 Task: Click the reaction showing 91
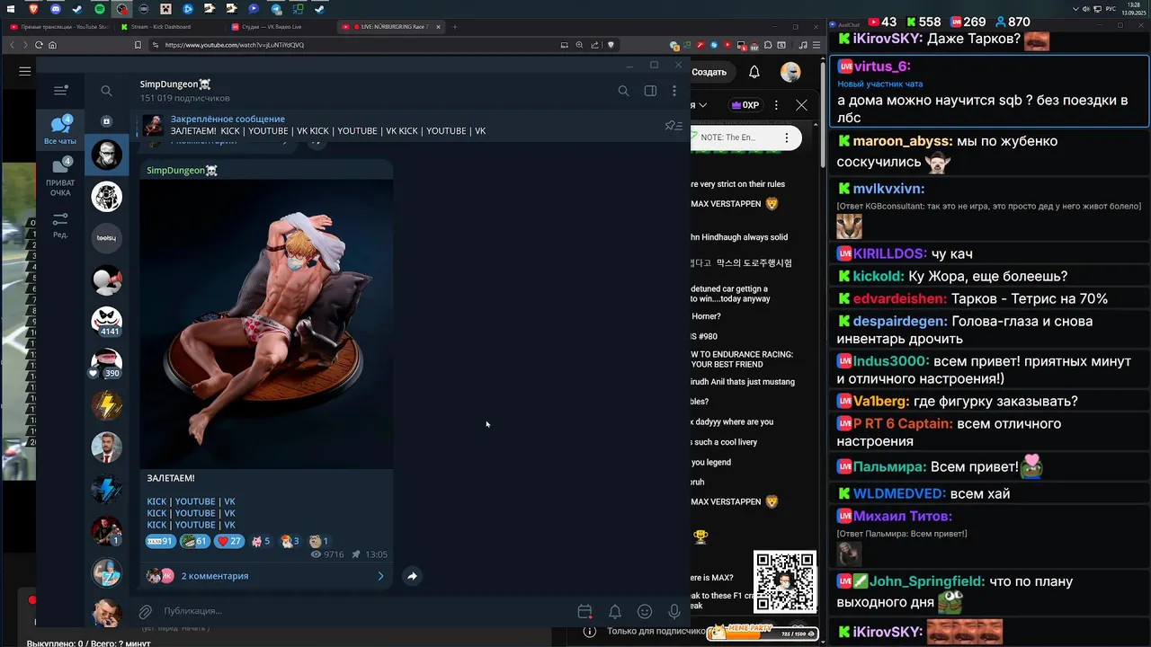pos(160,541)
